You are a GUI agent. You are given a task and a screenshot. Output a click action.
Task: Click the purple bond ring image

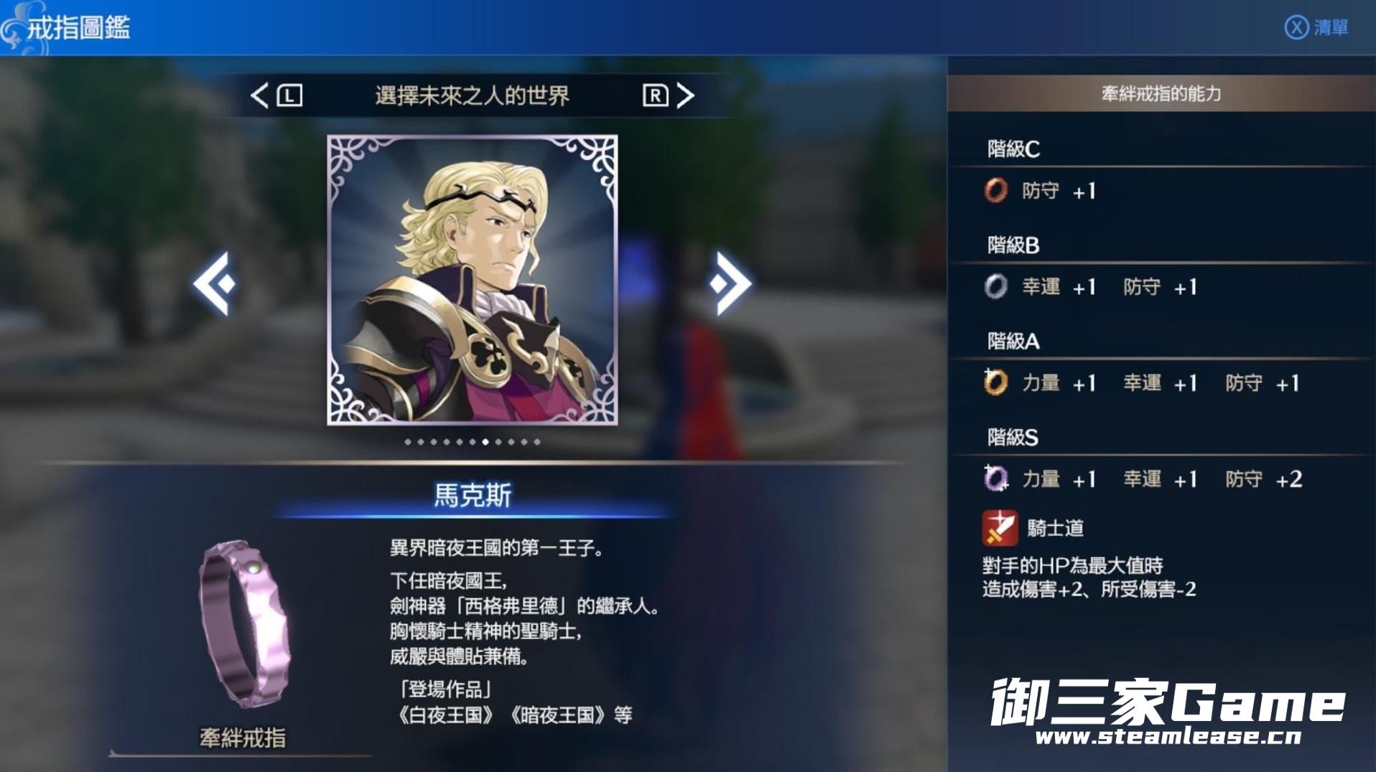point(244,624)
